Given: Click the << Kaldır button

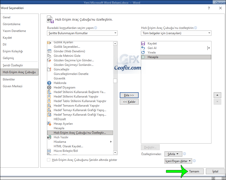Looking at the screenshot, I should click(129, 102).
